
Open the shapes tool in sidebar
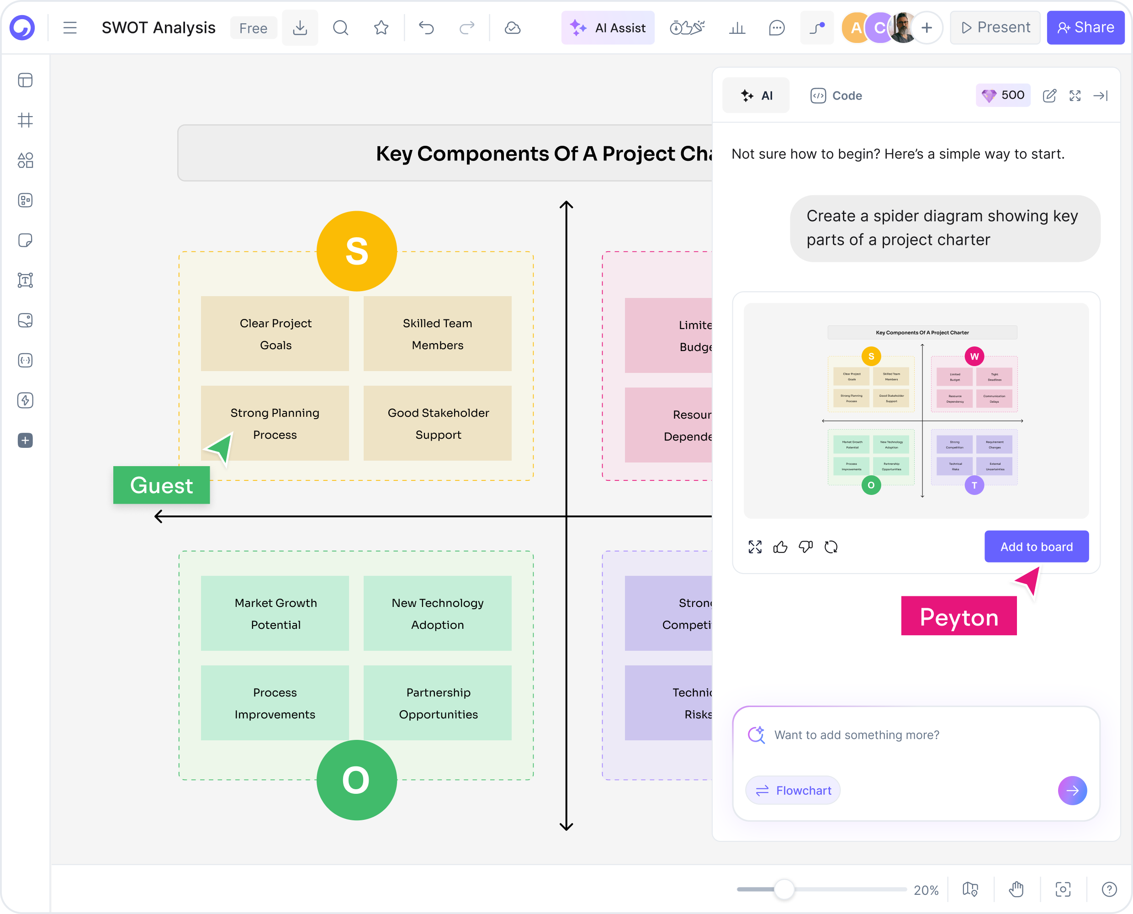(25, 160)
